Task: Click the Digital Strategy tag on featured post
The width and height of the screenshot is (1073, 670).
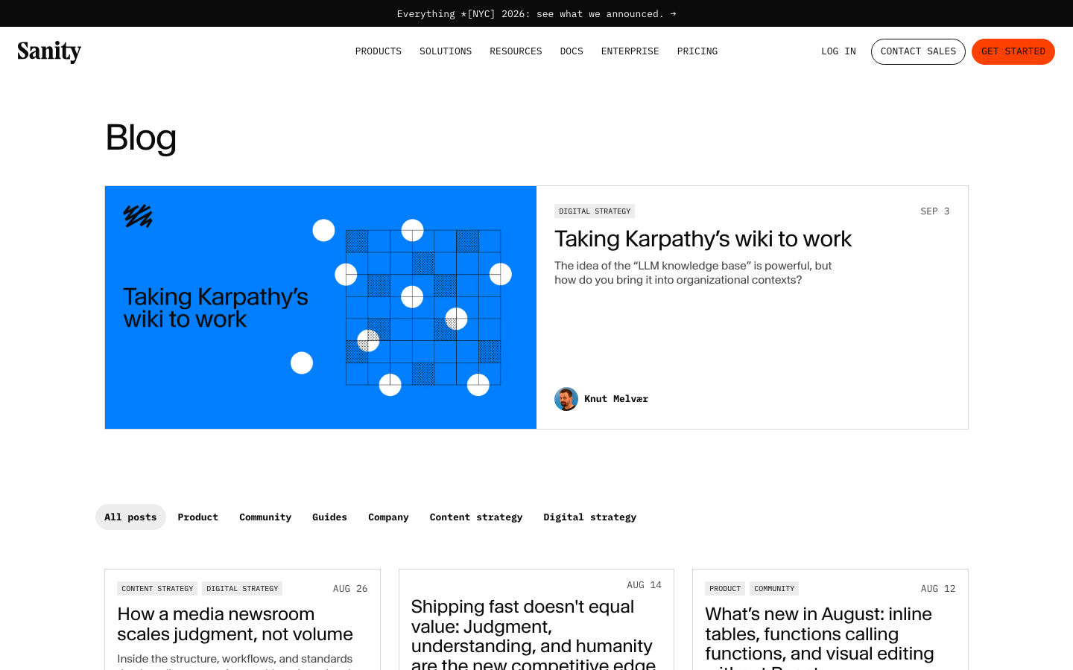Action: (595, 211)
